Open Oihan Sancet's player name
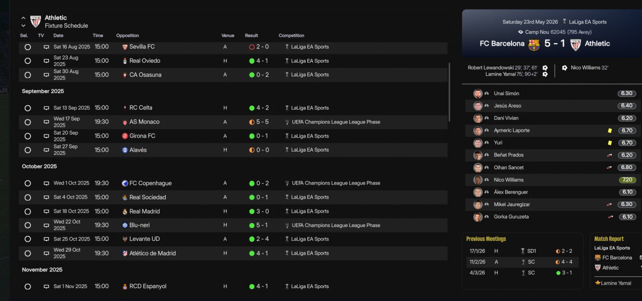Viewport: 642px width, 301px height. pyautogui.click(x=509, y=167)
